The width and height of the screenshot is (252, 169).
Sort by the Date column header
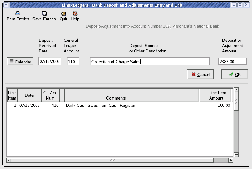[29, 95]
